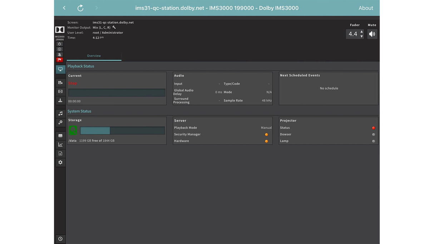Click the Dolby IMS3000 logo in sidebar
434x244 pixels.
point(60,30)
